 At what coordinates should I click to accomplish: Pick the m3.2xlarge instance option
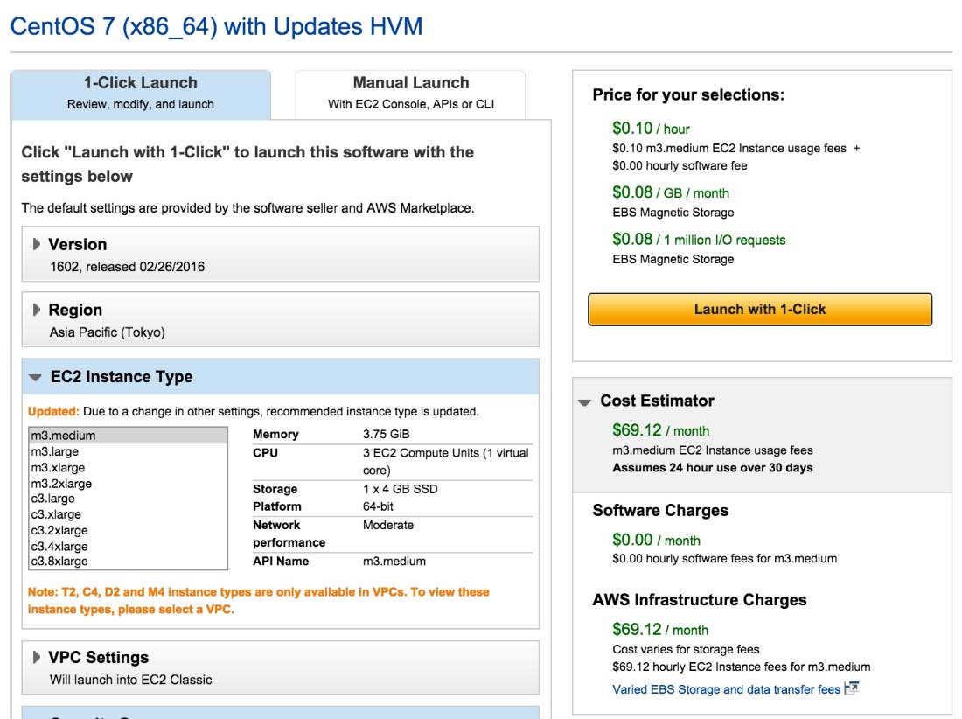61,483
